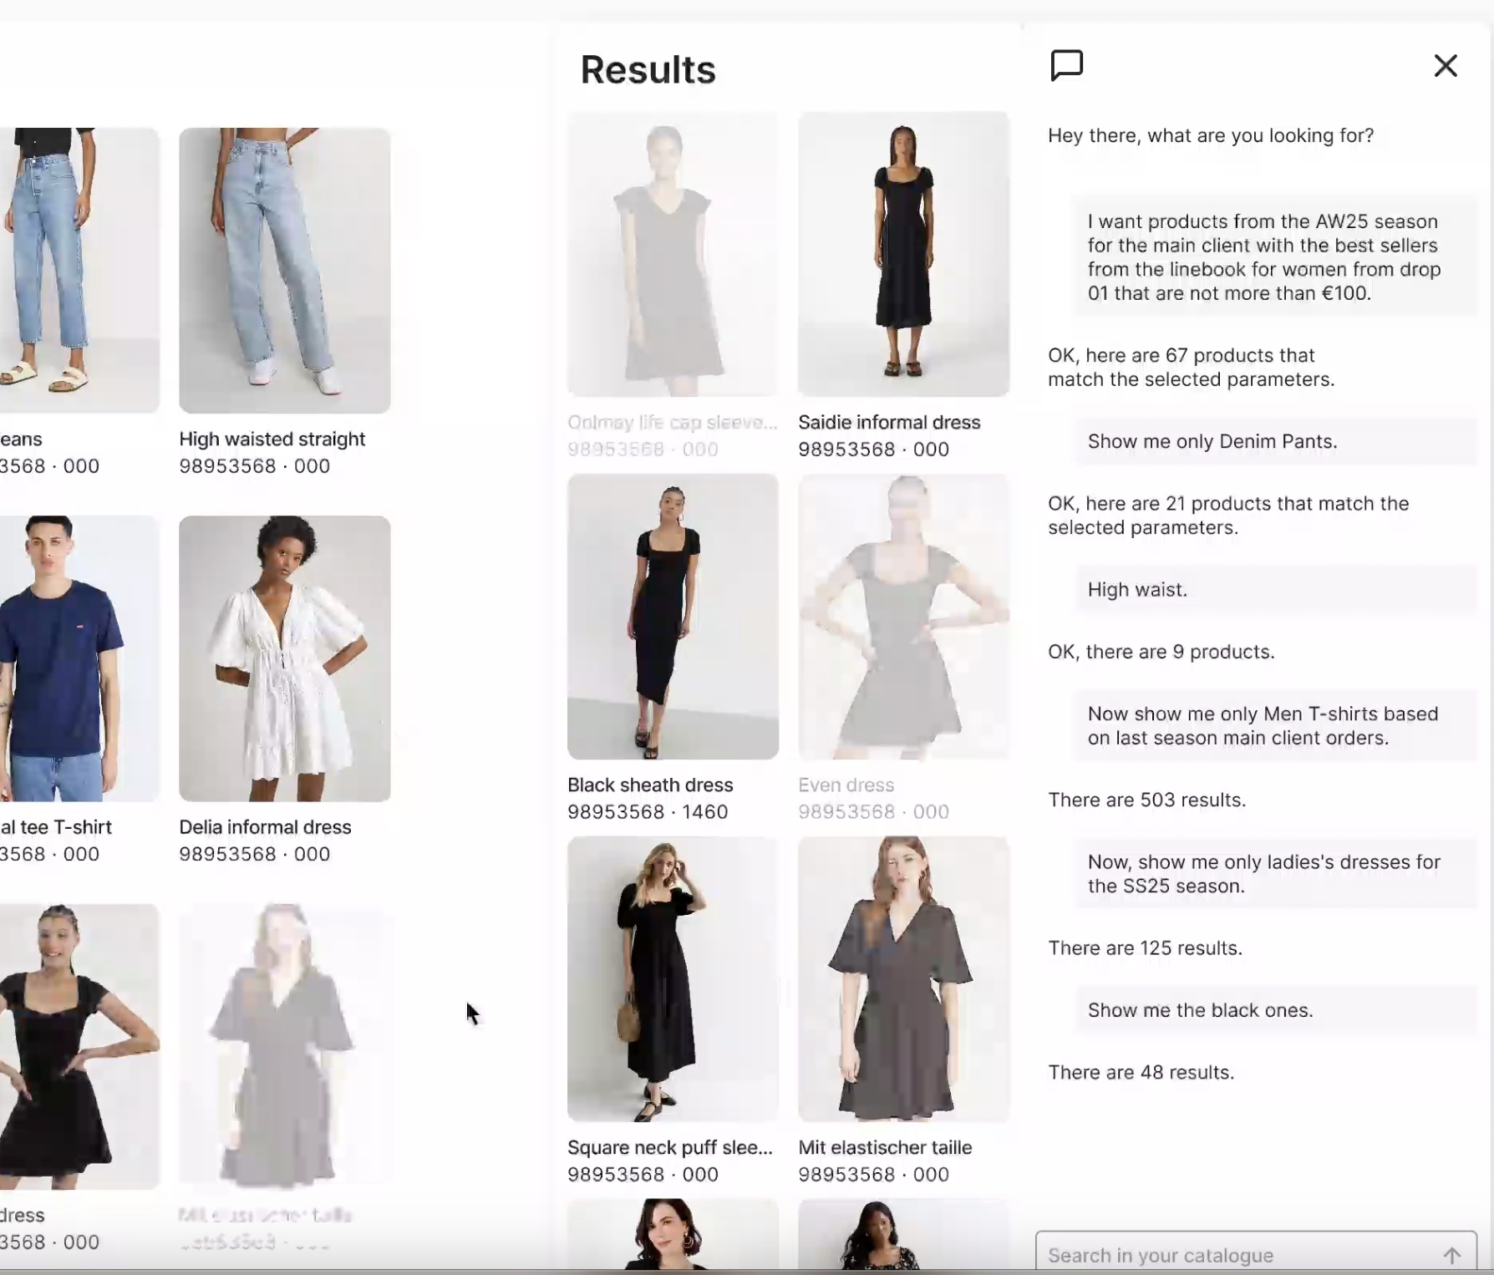1494x1275 pixels.
Task: Click 'Mit elastischer taille' title in Results
Action: pyautogui.click(x=885, y=1148)
